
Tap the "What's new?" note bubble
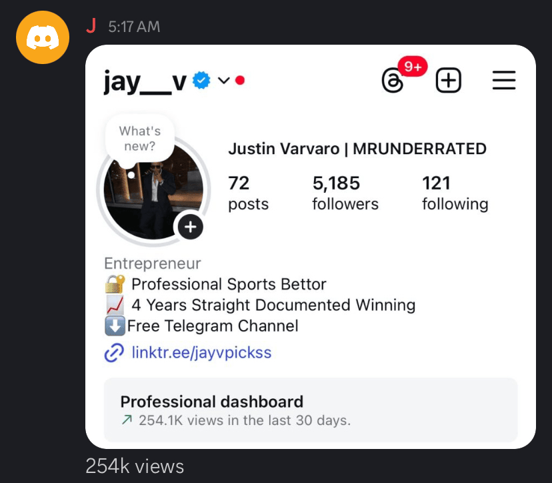click(140, 138)
